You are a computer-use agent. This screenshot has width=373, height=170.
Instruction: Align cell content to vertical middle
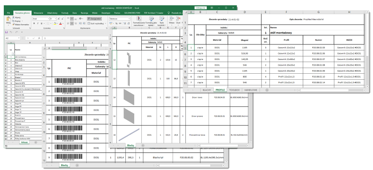tap(72, 19)
